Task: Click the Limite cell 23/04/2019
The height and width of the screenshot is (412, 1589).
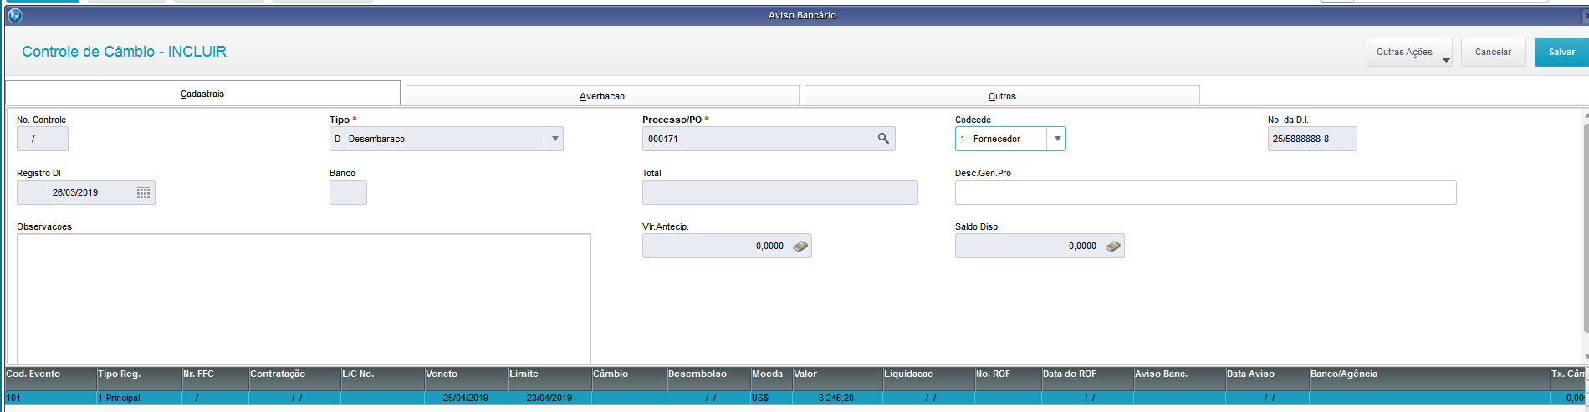Action: (550, 398)
